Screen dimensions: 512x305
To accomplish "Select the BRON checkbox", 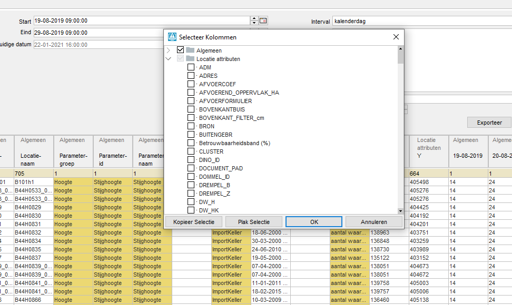I will tap(191, 126).
